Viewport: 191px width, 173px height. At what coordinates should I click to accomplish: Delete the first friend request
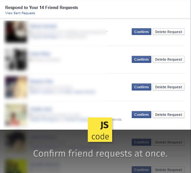coord(169,32)
